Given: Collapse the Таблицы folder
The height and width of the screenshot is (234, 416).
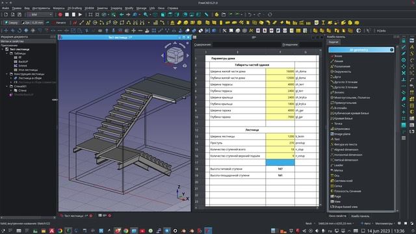Looking at the screenshot, I should point(7,53).
